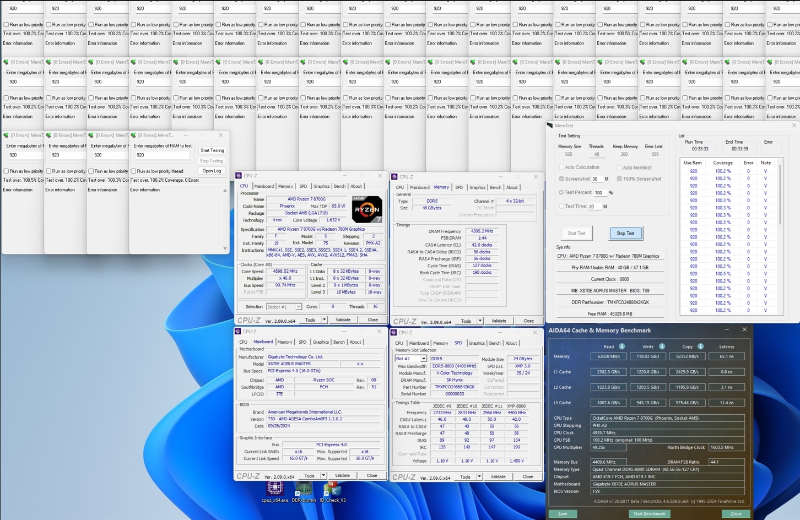Click 'Test over. 100.2% Coverage, 0 Errors' status
Viewport: 800px width, 520px height.
pyautogui.click(x=164, y=180)
